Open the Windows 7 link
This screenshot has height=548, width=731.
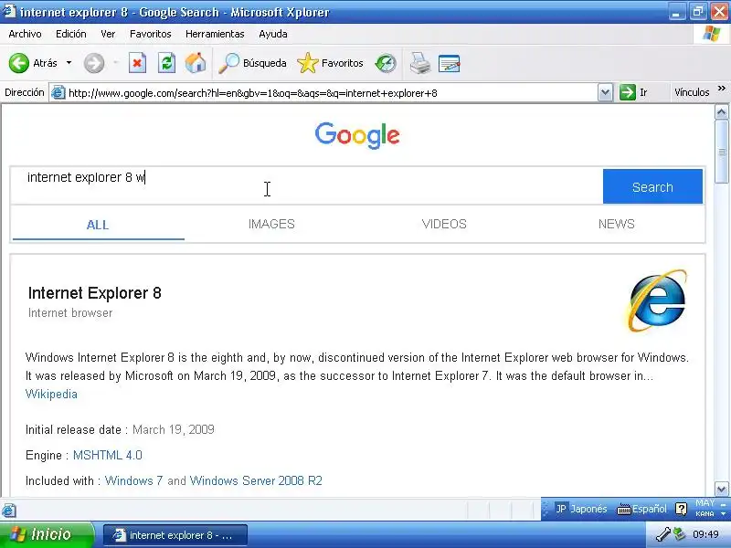(x=133, y=480)
